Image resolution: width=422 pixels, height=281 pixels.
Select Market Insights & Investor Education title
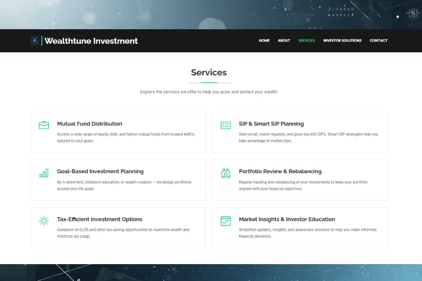287,219
